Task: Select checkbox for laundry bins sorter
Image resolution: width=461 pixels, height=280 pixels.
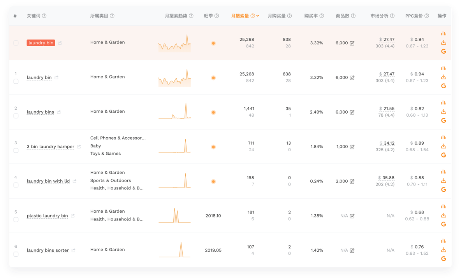Action: pyautogui.click(x=16, y=254)
